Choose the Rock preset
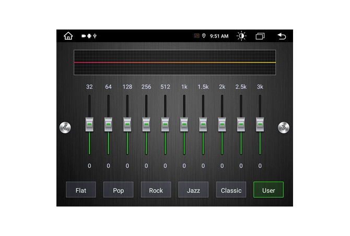This screenshot has height=236, width=350. point(156,190)
